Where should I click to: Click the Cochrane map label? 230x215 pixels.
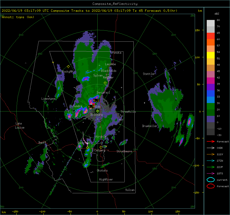coord(84,143)
